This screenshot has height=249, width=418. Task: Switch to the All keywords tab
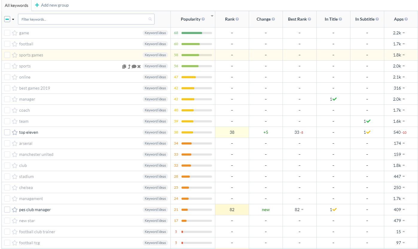[x=16, y=5]
